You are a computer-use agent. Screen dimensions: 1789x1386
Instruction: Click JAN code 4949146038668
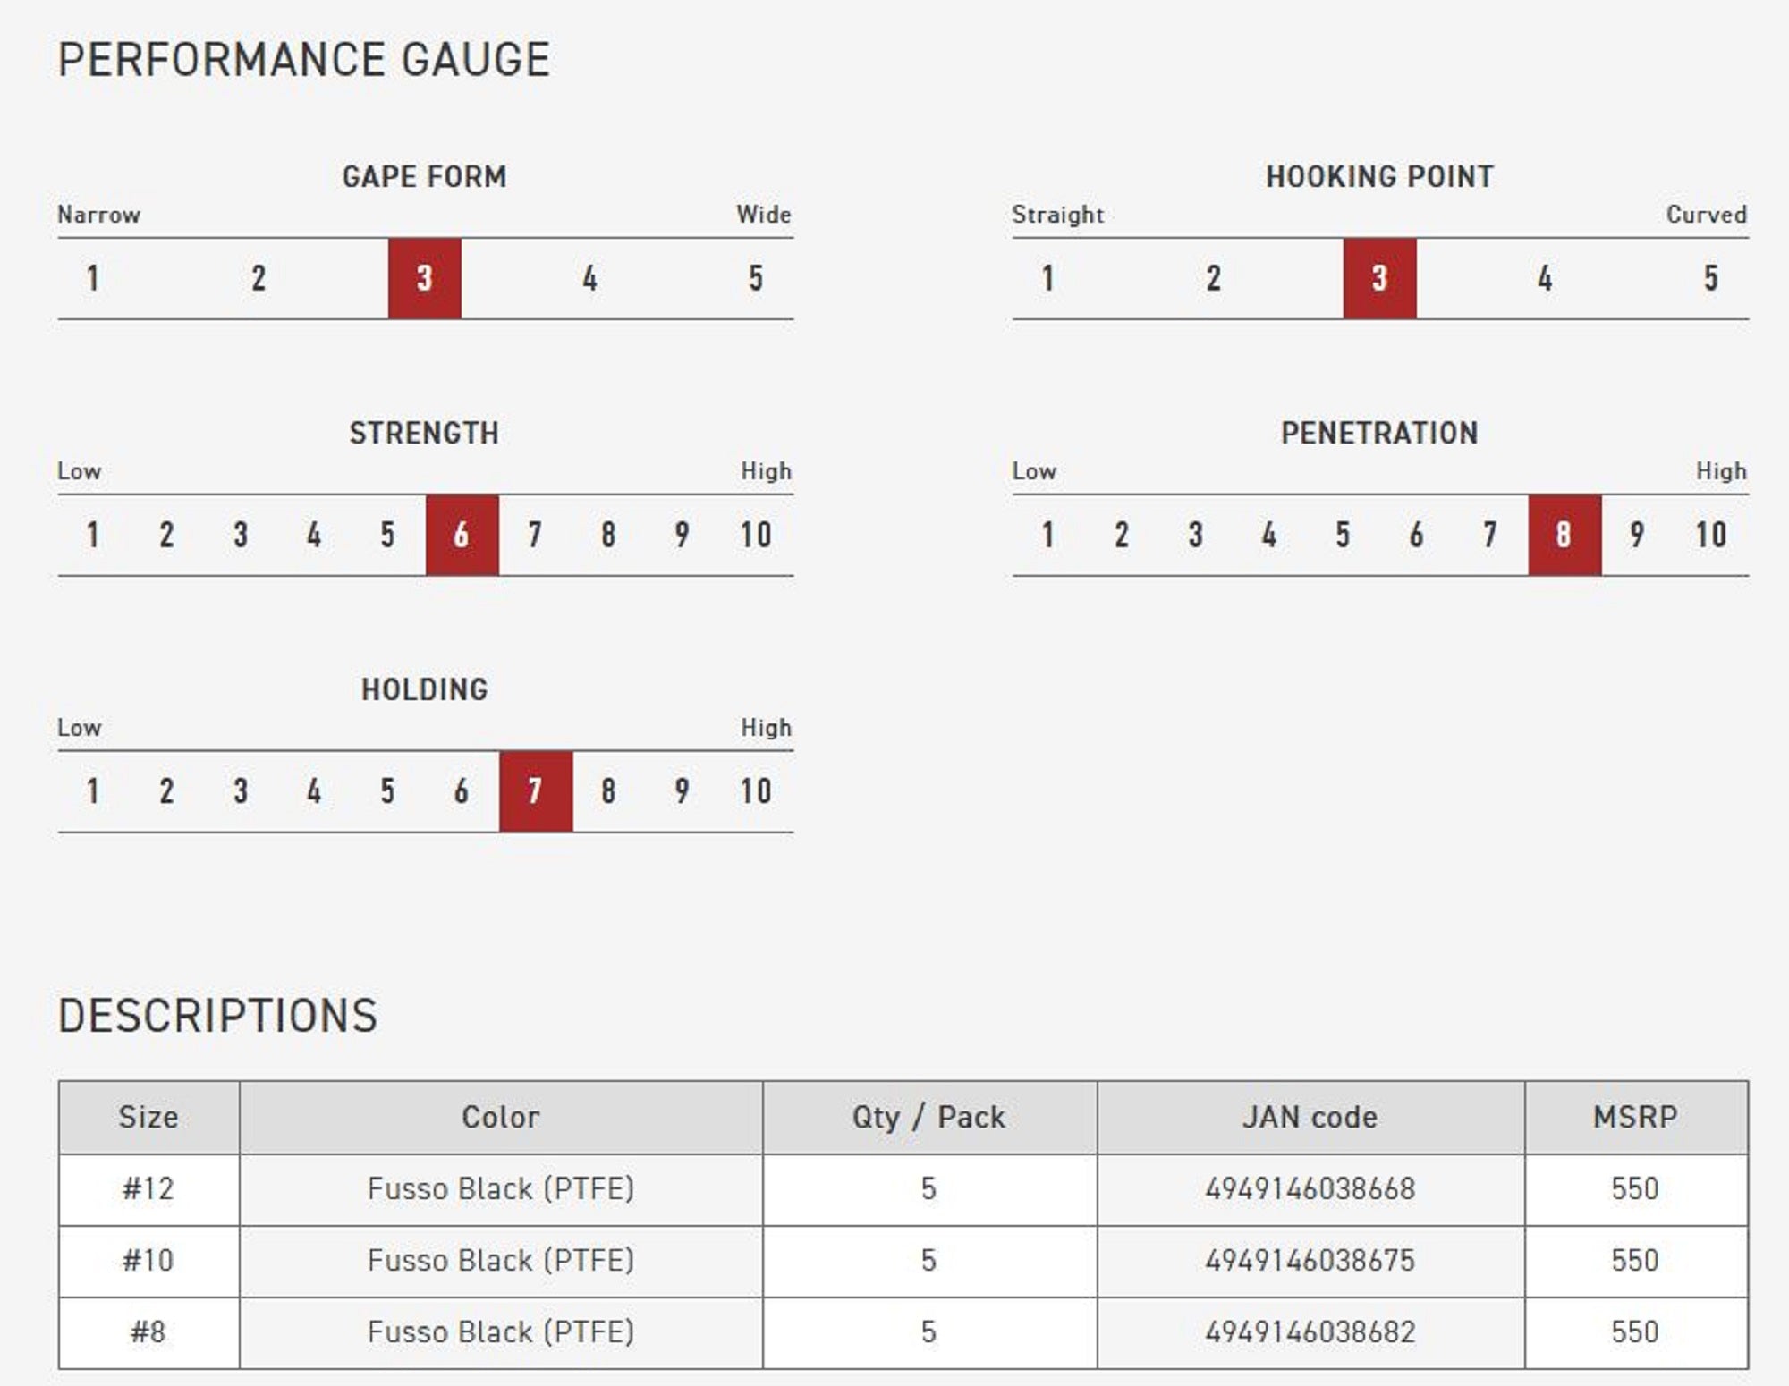click(1310, 1189)
